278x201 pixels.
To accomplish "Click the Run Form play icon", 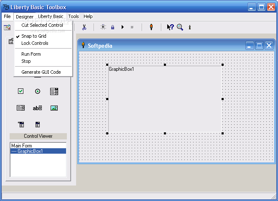I will pos(122,27).
